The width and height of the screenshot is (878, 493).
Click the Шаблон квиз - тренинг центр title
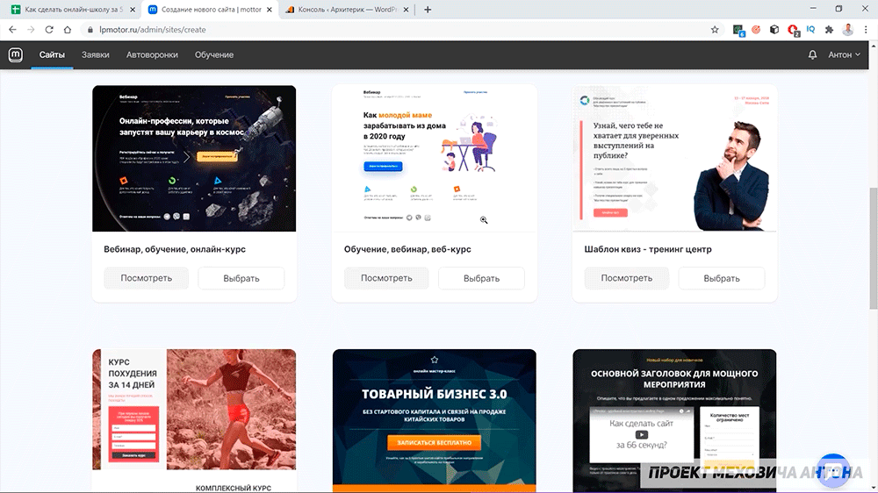point(648,249)
